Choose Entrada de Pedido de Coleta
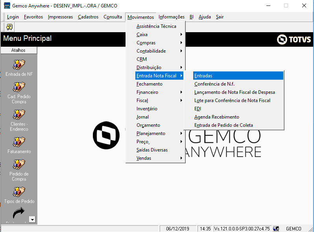The height and width of the screenshot is (232, 314). 238,125
